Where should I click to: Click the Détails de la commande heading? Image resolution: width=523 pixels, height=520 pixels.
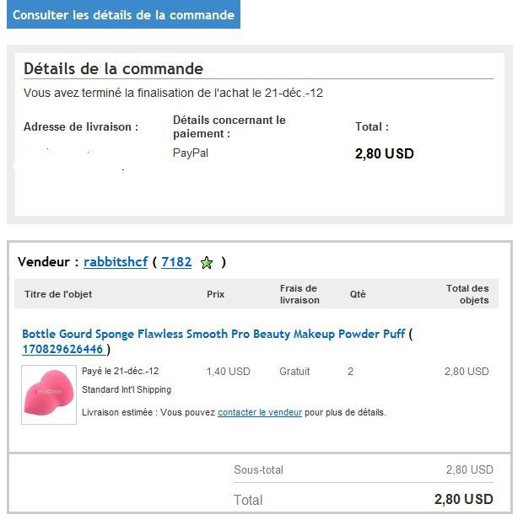tap(113, 68)
